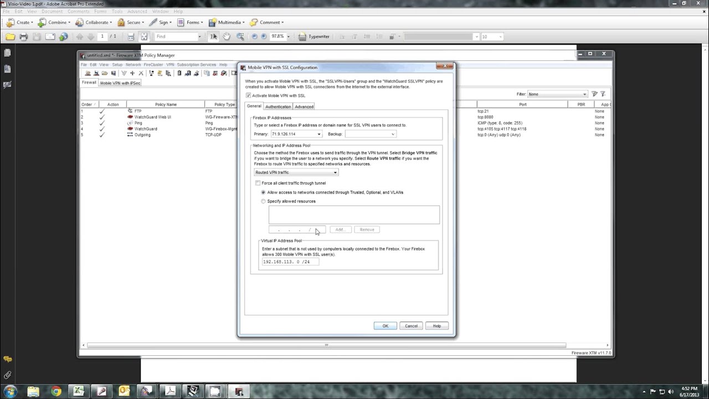Image resolution: width=709 pixels, height=399 pixels.
Task: Click Help in the SSL Configuration dialog
Action: (x=437, y=326)
